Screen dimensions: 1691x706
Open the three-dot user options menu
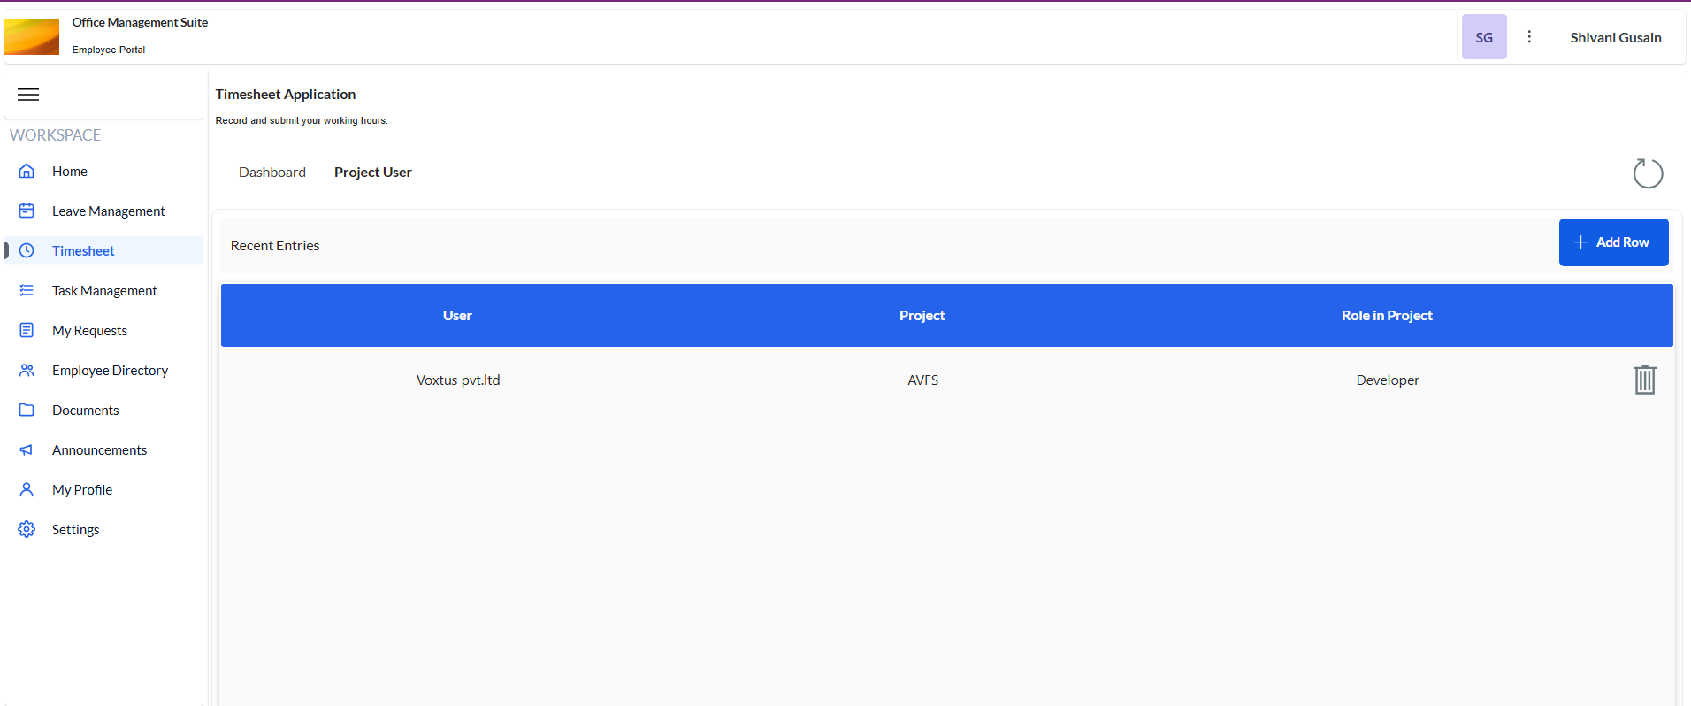pos(1529,37)
